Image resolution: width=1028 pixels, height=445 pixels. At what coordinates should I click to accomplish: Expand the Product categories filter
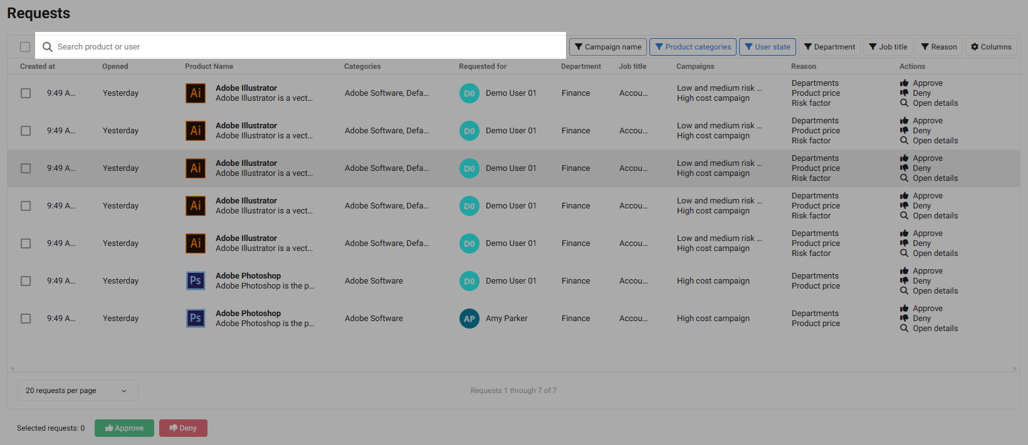coord(693,47)
